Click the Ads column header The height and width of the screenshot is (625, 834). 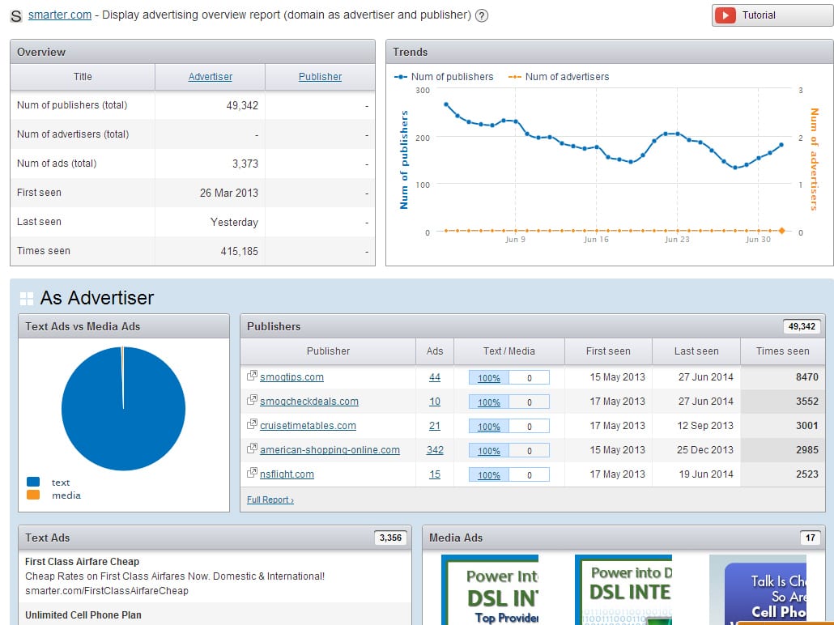(x=435, y=351)
